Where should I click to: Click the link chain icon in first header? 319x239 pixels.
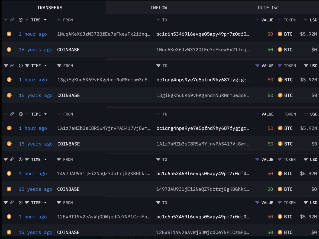click(x=12, y=20)
